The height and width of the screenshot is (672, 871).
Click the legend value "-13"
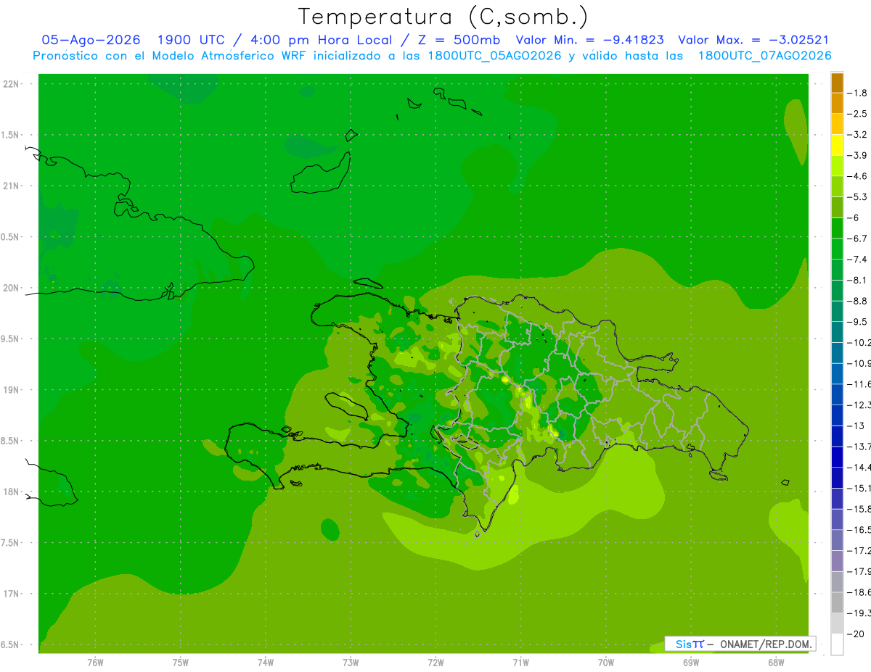[x=856, y=426]
